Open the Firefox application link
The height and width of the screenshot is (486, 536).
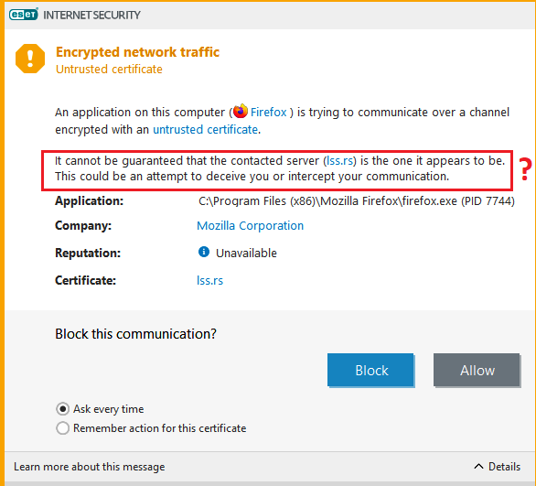point(268,113)
